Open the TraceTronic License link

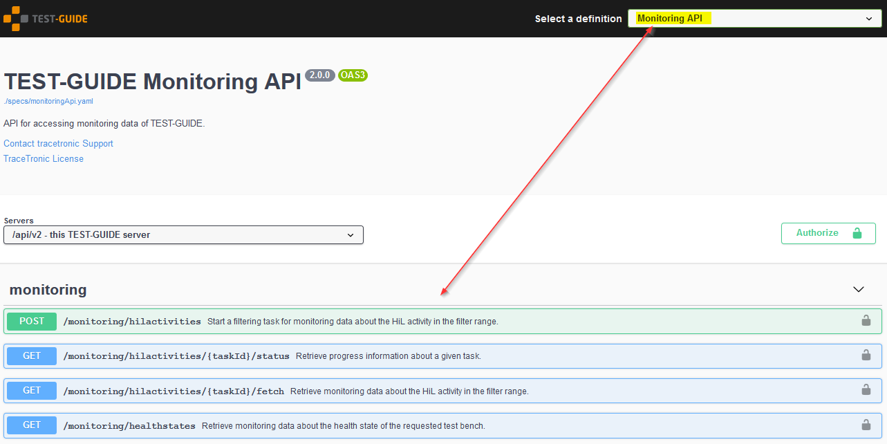pos(43,158)
